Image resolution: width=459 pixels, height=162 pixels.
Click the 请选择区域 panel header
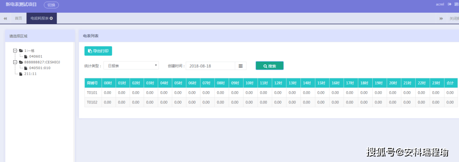coord(40,36)
